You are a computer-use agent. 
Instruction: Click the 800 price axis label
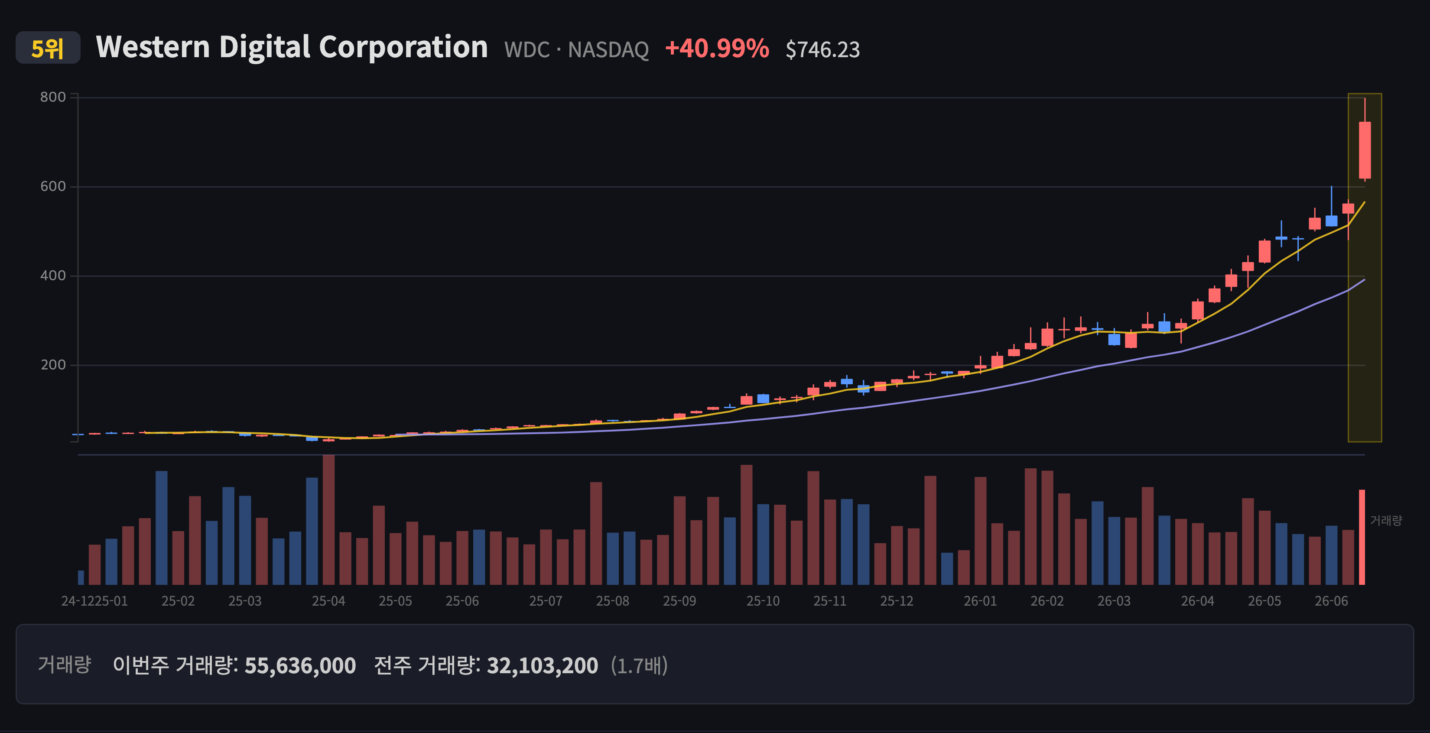(53, 97)
